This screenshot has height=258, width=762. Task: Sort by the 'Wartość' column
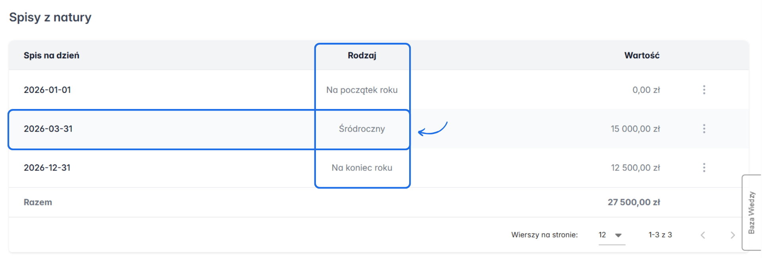642,55
